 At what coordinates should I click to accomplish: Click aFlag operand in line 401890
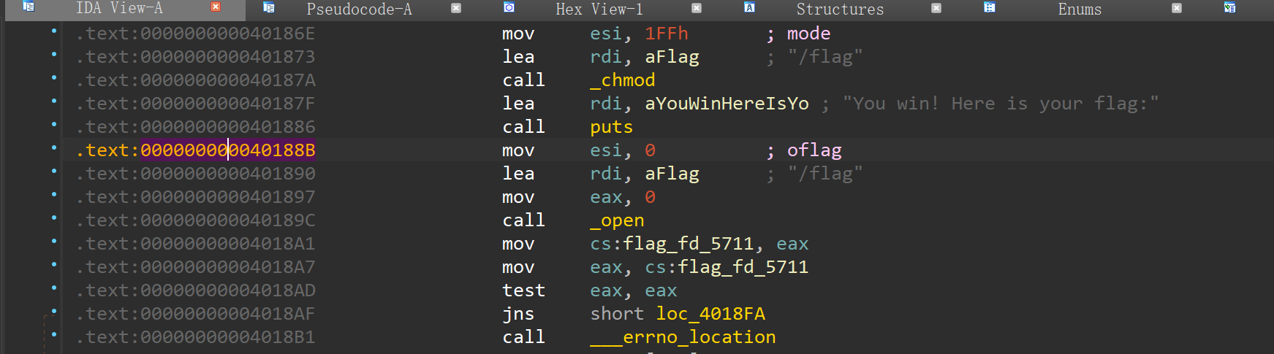672,174
